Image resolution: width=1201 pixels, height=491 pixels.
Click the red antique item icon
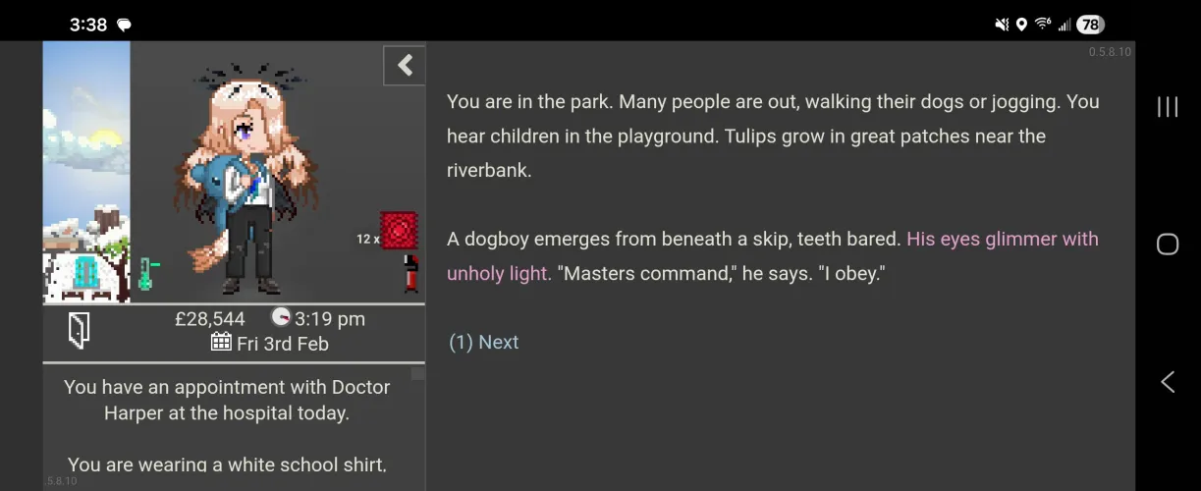399,230
